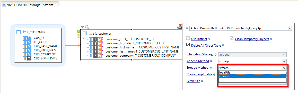Click the info icon next to Use Distinct
The width and height of the screenshot is (298, 93).
[x=209, y=39]
